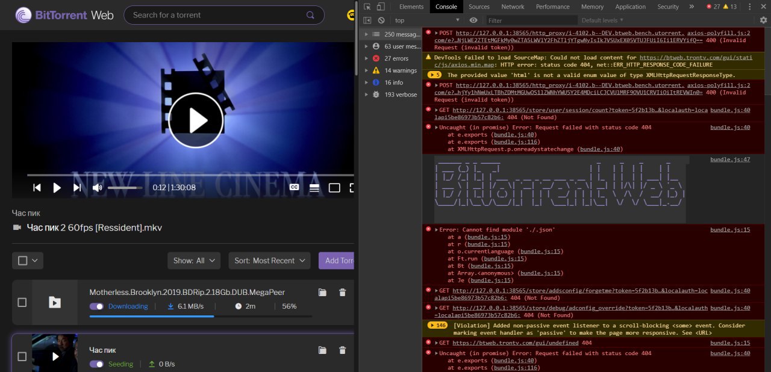Click the Motherless.Brooklyn download progress bar
Image resolution: width=771 pixels, height=372 pixels.
pyautogui.click(x=201, y=315)
